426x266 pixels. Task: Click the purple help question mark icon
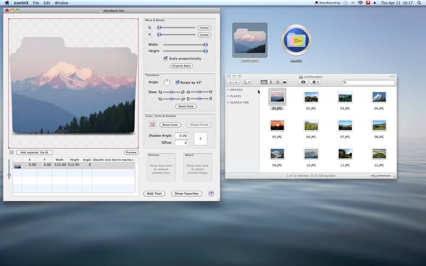(x=211, y=193)
